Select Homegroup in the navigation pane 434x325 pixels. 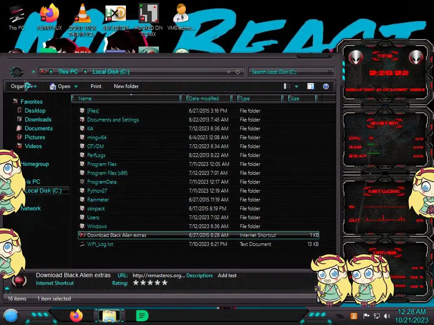click(35, 164)
